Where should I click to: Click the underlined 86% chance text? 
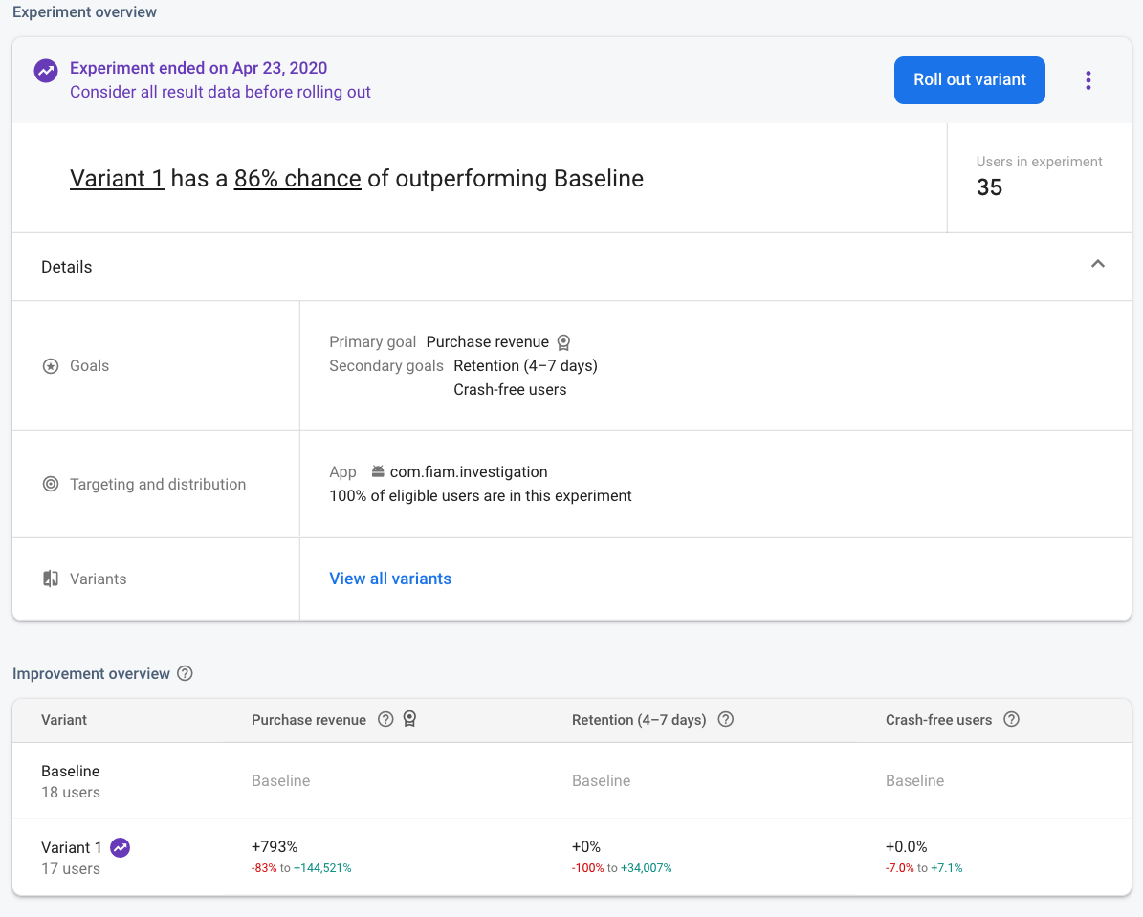[297, 179]
